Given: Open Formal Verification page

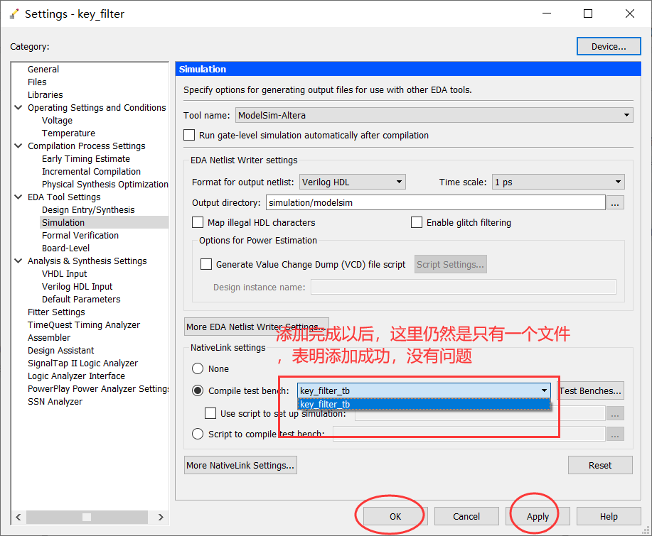Looking at the screenshot, I should [x=80, y=236].
